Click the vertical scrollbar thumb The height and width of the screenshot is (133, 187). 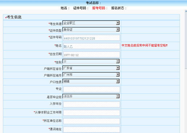[x=186, y=41]
